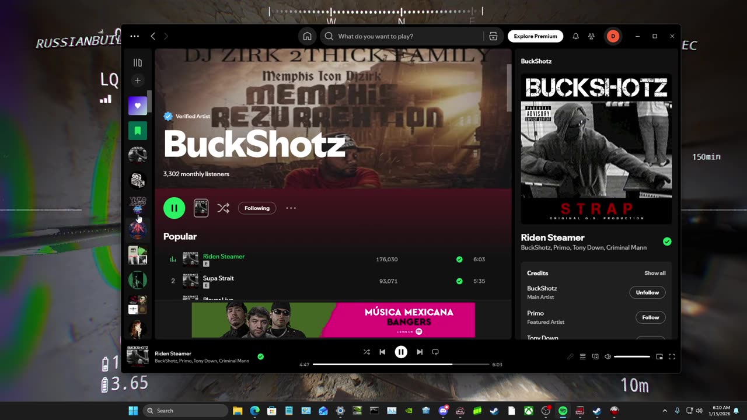Open the Xbox app in taskbar

(528, 411)
